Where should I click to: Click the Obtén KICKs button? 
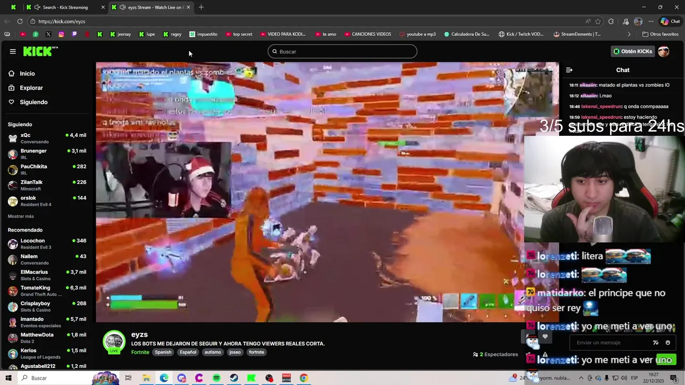coord(633,51)
